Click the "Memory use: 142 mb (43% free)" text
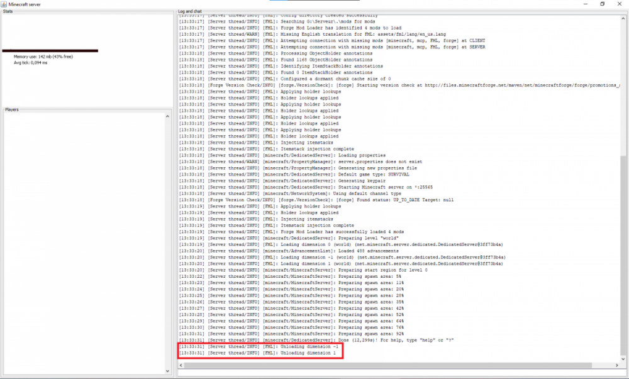 (43, 57)
